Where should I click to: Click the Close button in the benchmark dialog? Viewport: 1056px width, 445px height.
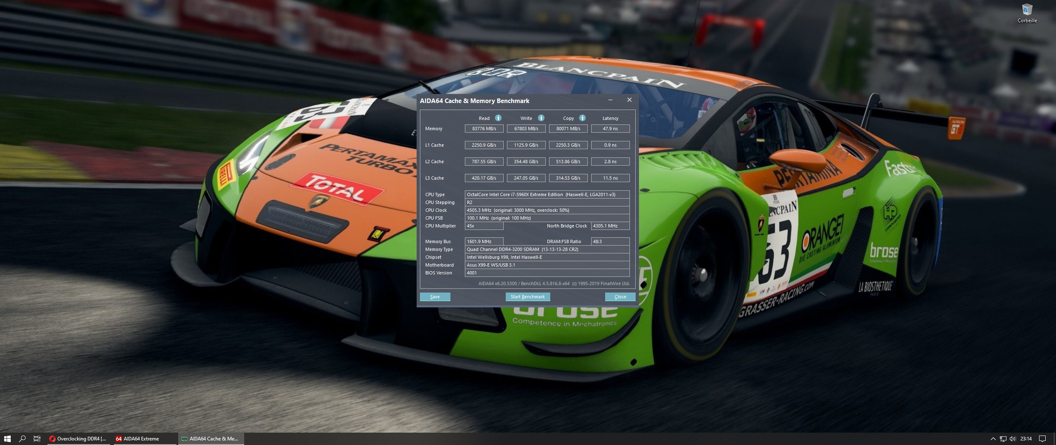(x=620, y=297)
